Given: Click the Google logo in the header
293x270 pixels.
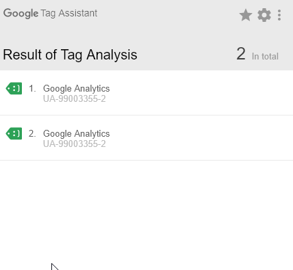Looking at the screenshot, I should [x=21, y=13].
